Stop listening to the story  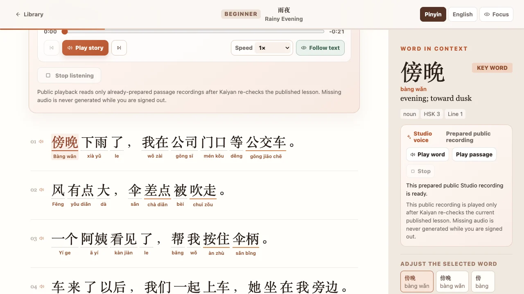click(69, 76)
